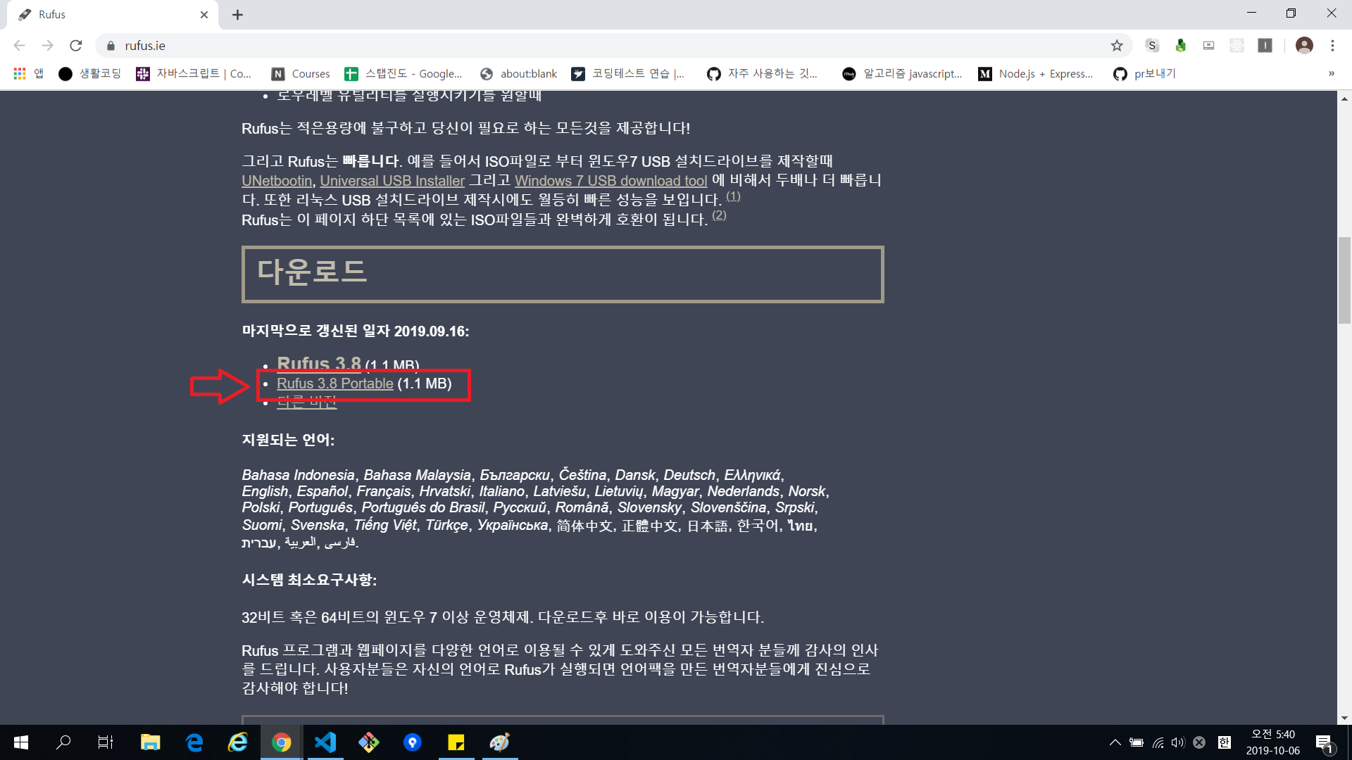This screenshot has width=1352, height=760.
Task: Open the Apps grid in the bookmarks bar
Action: click(20, 73)
